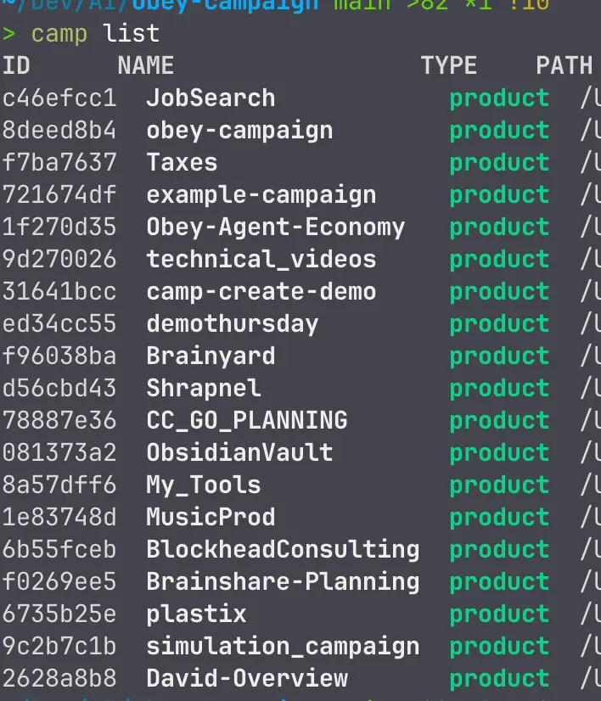Select the Taxes name
This screenshot has height=701, width=601.
pos(182,162)
